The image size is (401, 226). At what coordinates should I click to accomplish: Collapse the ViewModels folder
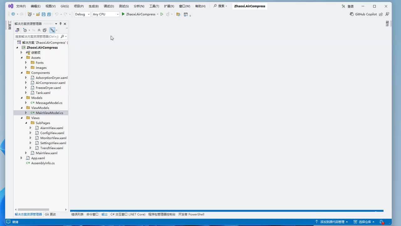coord(22,108)
